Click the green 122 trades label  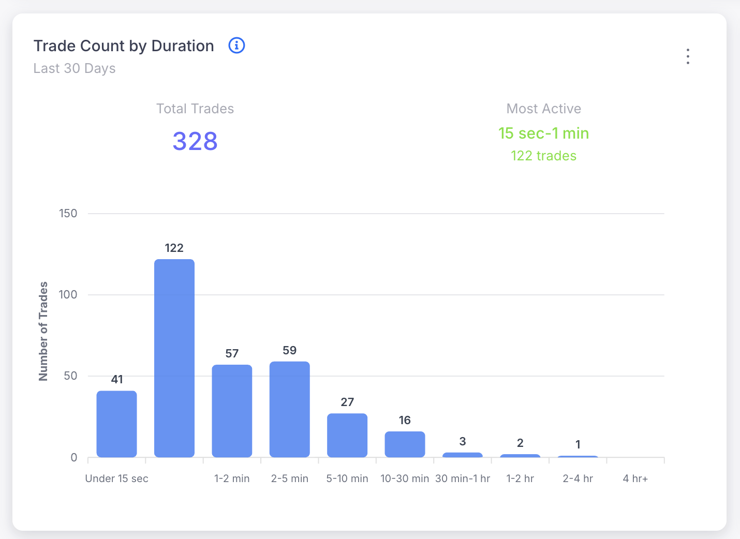[x=543, y=156]
